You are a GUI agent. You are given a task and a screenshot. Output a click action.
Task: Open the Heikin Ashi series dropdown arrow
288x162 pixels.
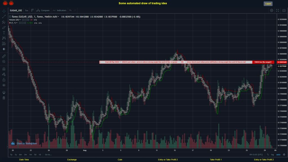point(58,17)
